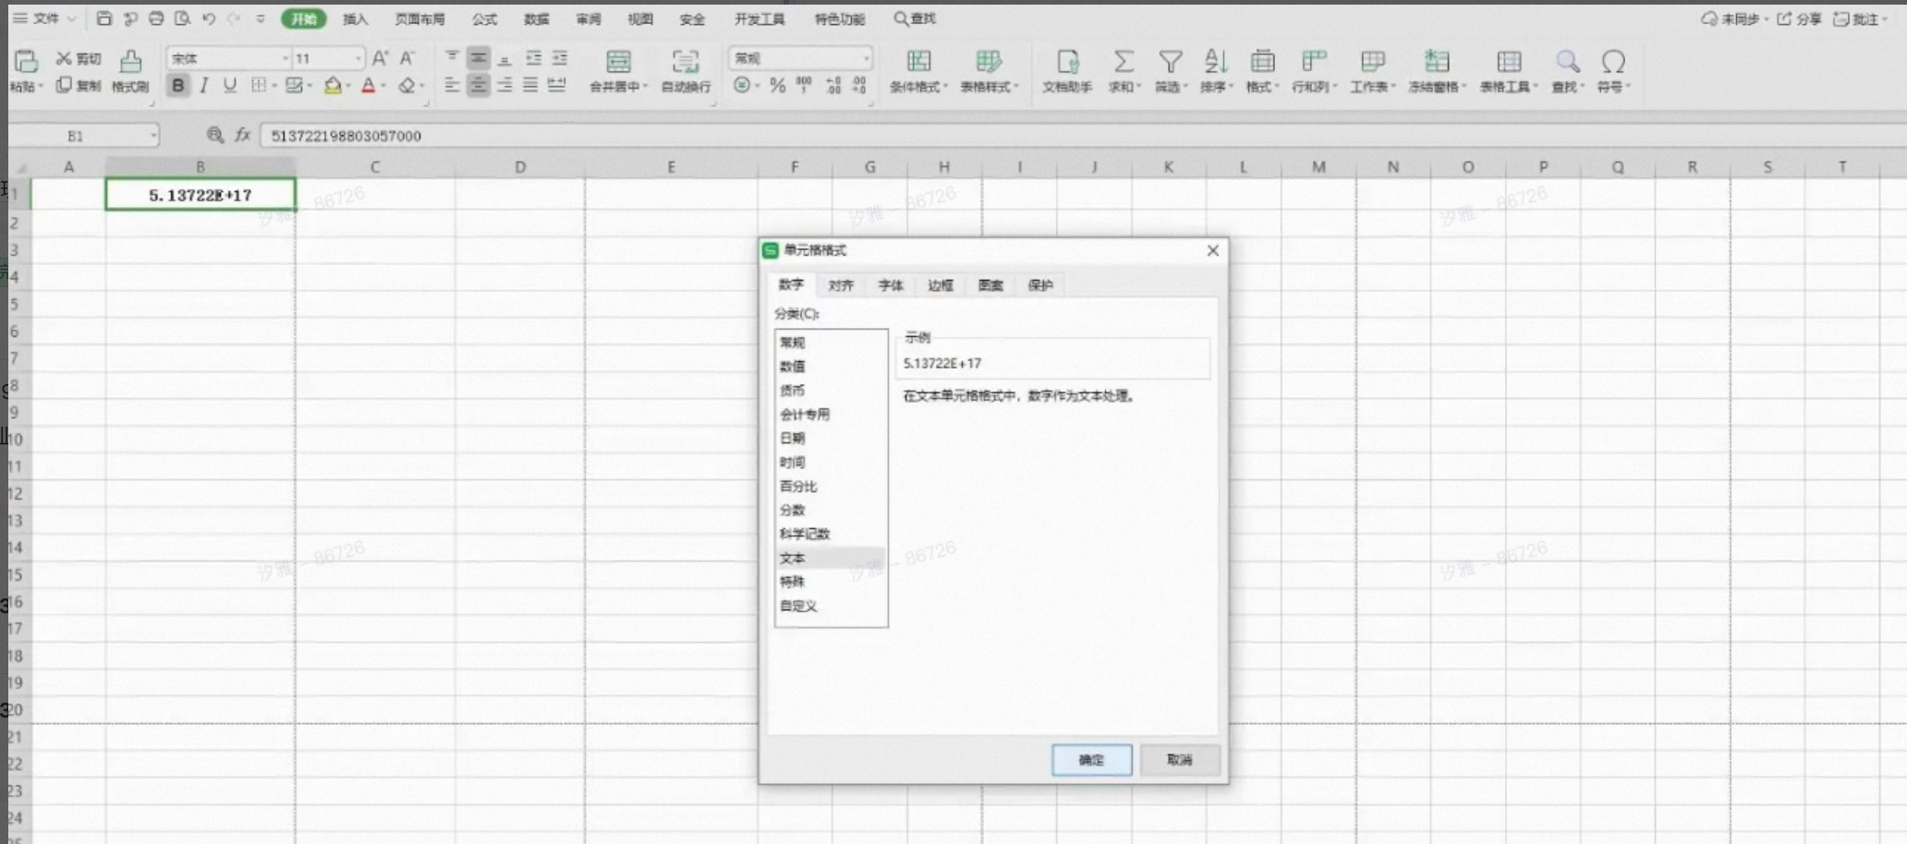The width and height of the screenshot is (1907, 844).
Task: Select the 数值 category in the list
Action: [830, 366]
